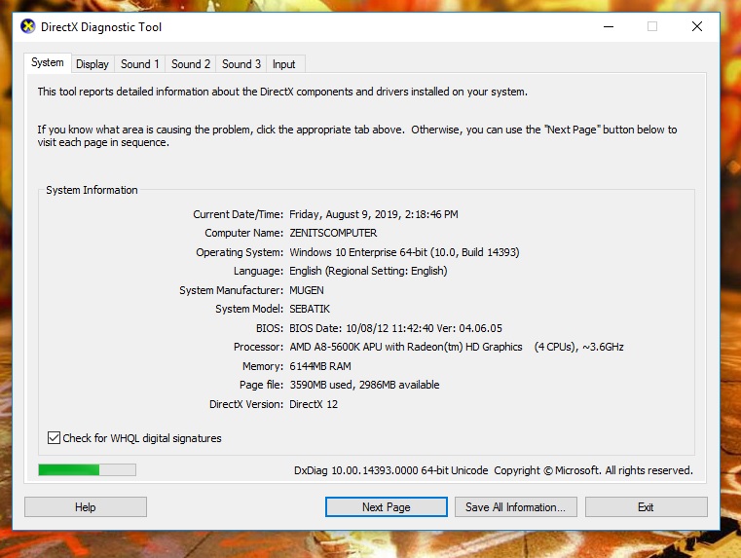
Task: Close the DirectX Diagnostic Tool window
Action: 697,26
